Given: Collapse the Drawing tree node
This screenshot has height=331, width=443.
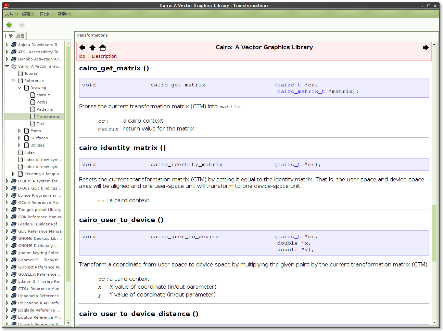Looking at the screenshot, I should (20, 88).
